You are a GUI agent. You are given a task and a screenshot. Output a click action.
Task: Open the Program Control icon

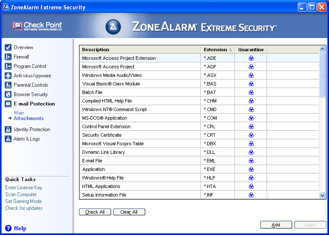(x=8, y=66)
